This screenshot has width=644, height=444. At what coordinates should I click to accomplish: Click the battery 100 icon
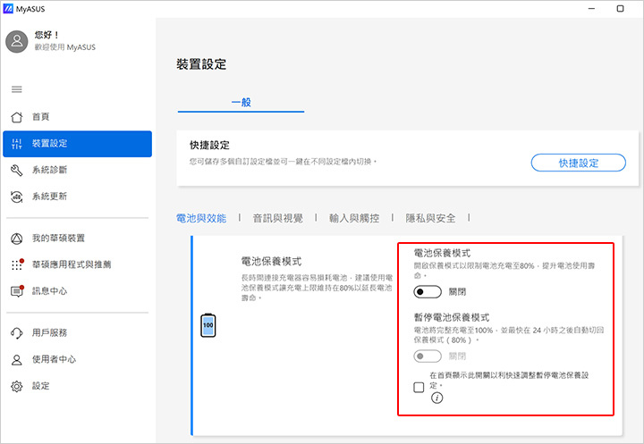coord(208,325)
